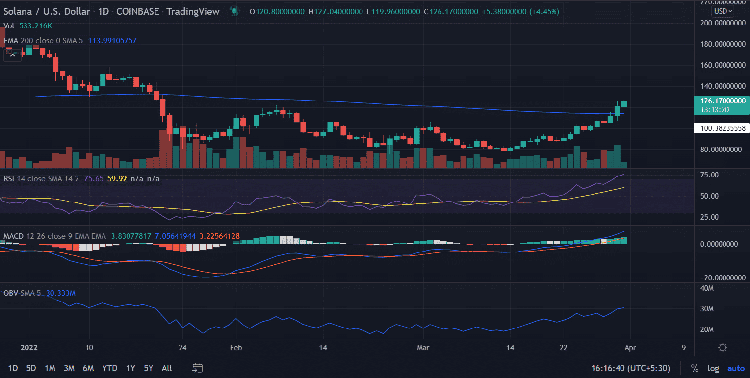Switch to the YTD time range
The image size is (750, 378).
coord(109,368)
